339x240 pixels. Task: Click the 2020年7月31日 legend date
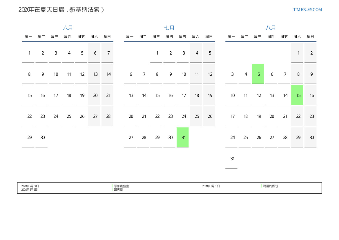[30, 186]
